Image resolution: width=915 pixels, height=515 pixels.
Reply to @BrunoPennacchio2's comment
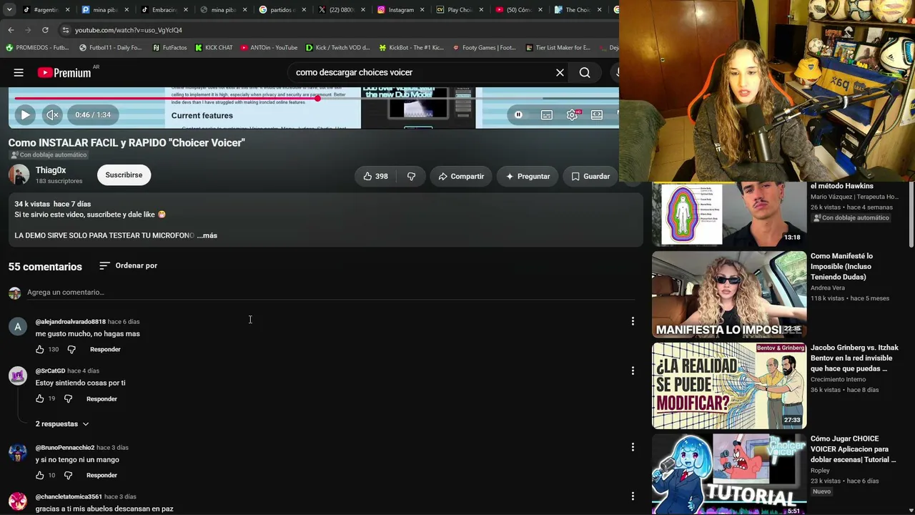coord(102,475)
